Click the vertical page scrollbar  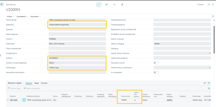click(214, 40)
